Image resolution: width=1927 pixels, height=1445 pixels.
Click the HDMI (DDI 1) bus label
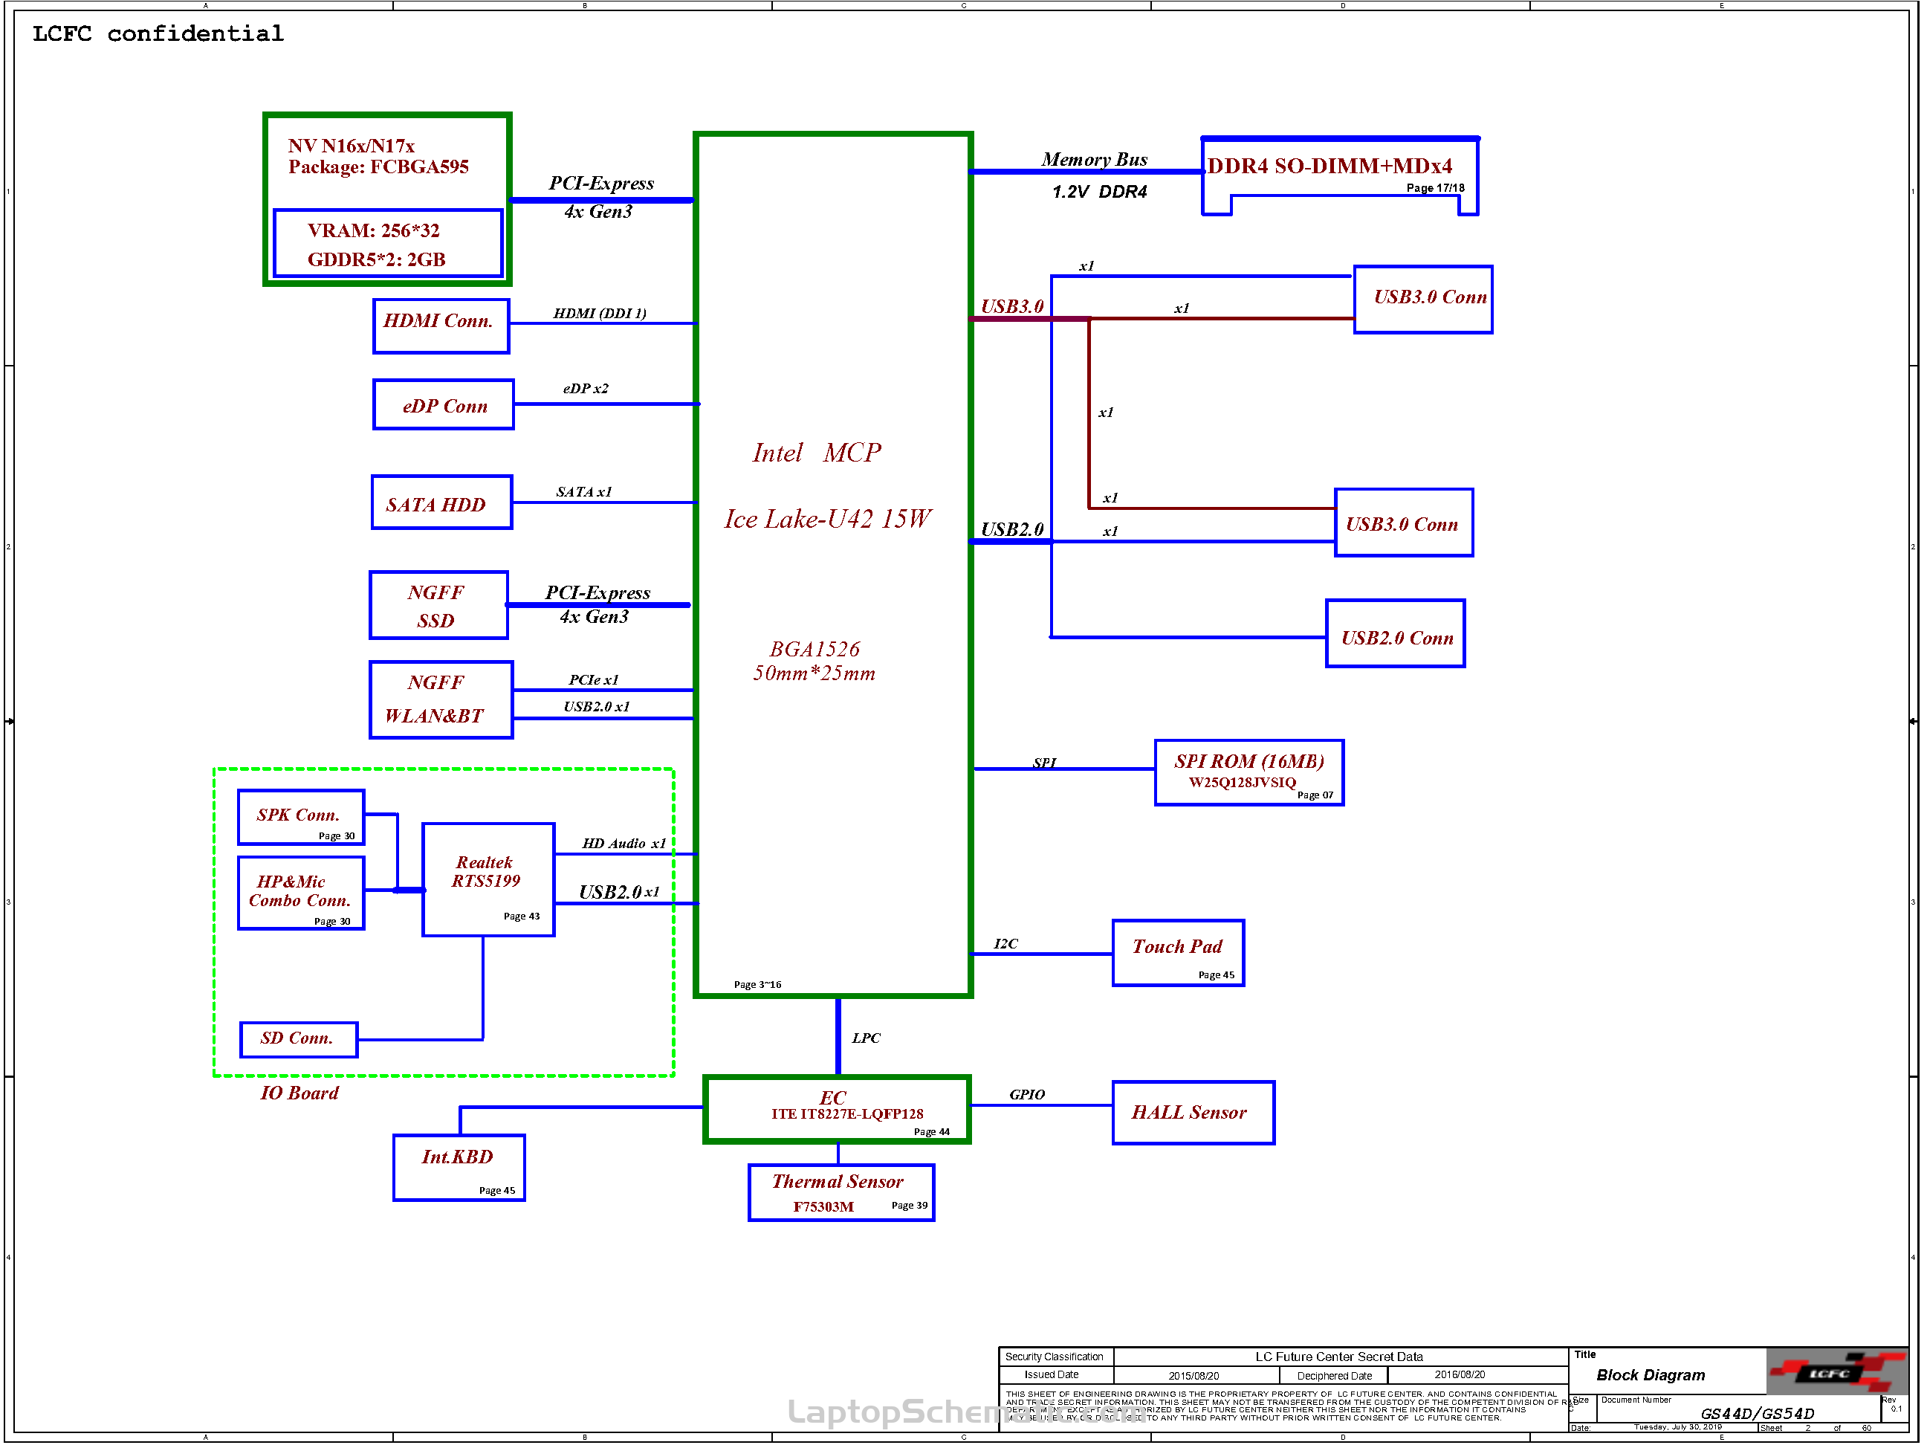(x=600, y=314)
